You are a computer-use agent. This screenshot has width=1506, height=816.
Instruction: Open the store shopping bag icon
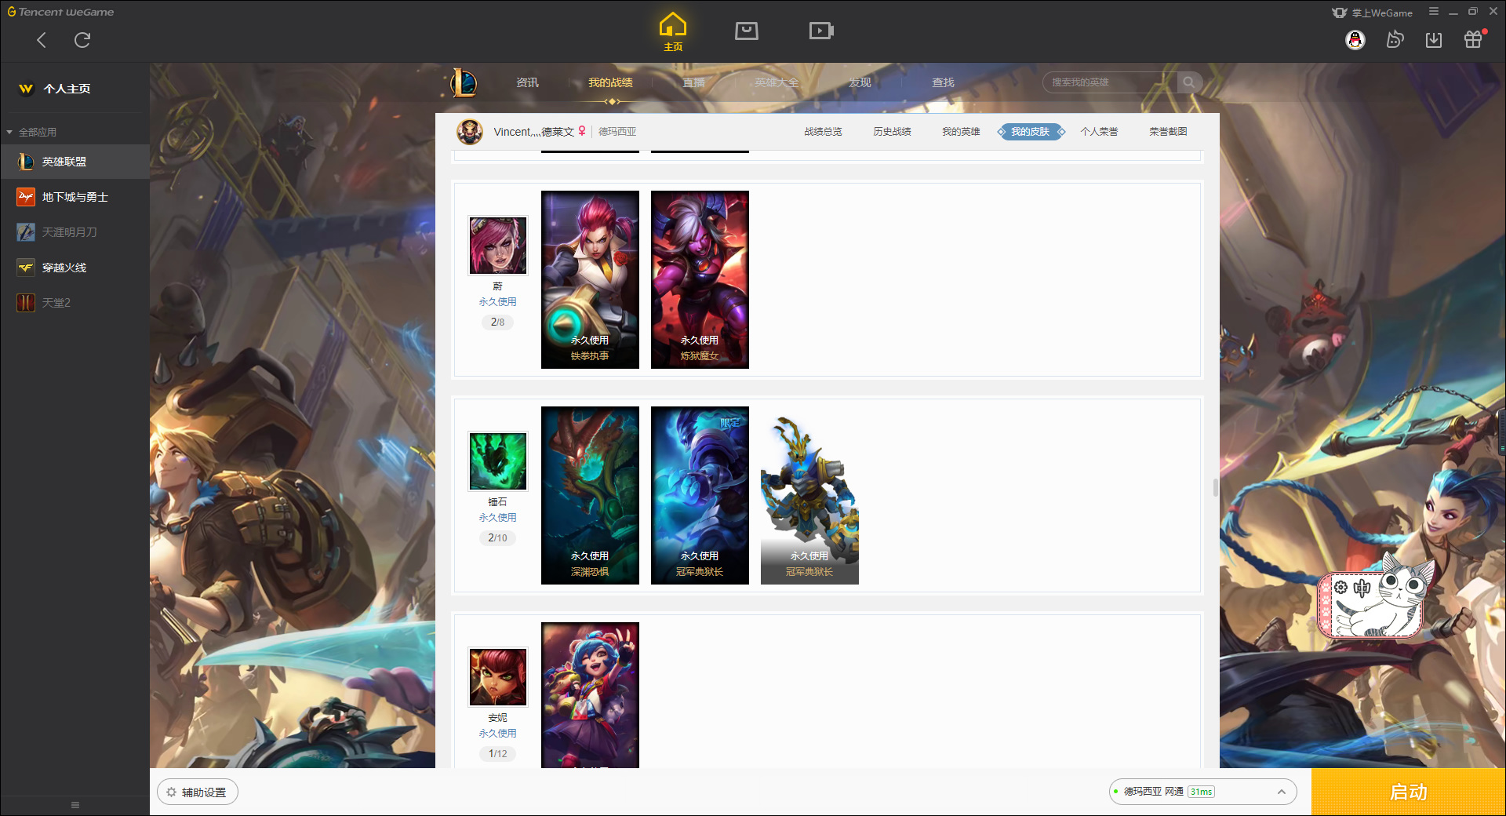747,31
